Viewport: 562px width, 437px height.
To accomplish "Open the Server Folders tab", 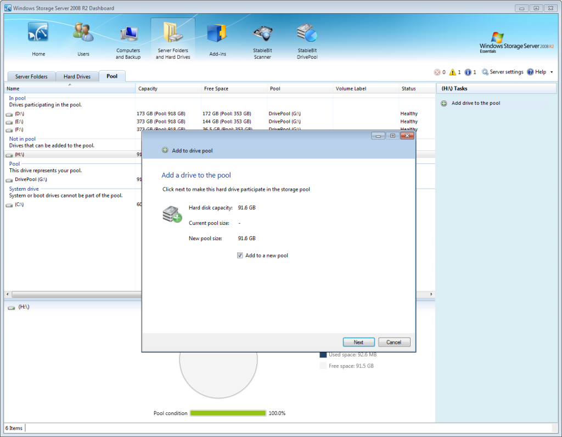I will (31, 76).
